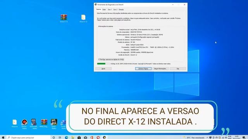Click the POR language indicator
This screenshot has width=248, height=139.
click(230, 137)
